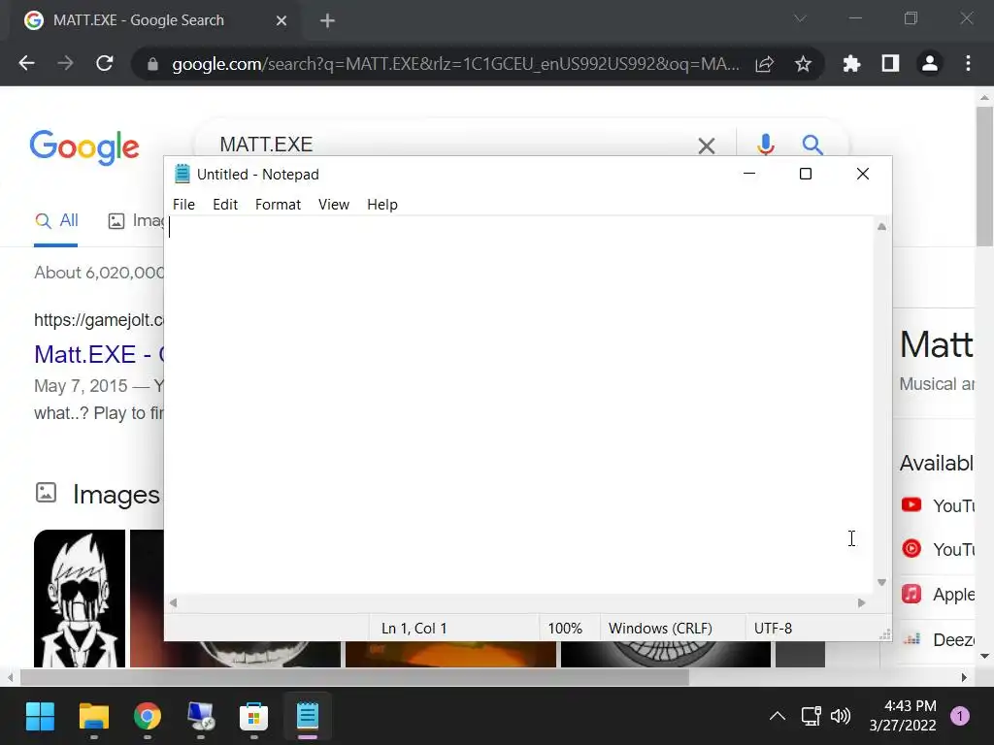Open the Windows Start menu
Screen dimensions: 994x745
tap(40, 717)
